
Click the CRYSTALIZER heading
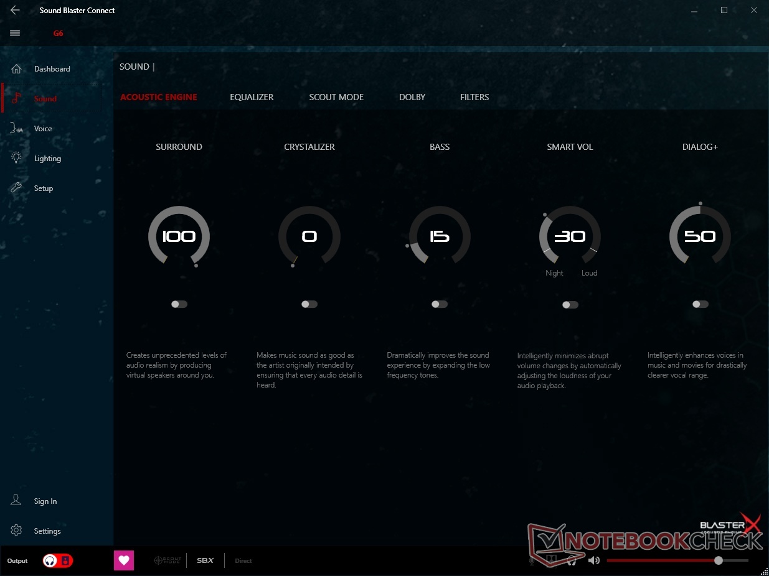pyautogui.click(x=309, y=147)
